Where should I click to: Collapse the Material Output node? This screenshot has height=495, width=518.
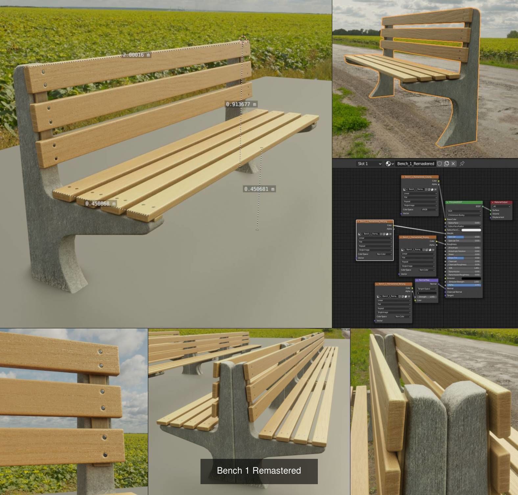493,202
